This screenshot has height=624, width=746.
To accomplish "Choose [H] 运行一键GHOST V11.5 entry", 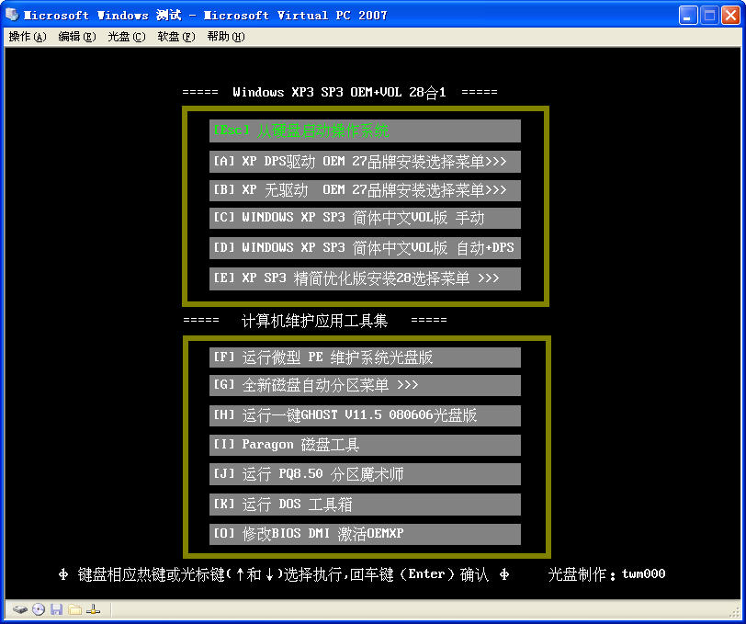I will 365,415.
